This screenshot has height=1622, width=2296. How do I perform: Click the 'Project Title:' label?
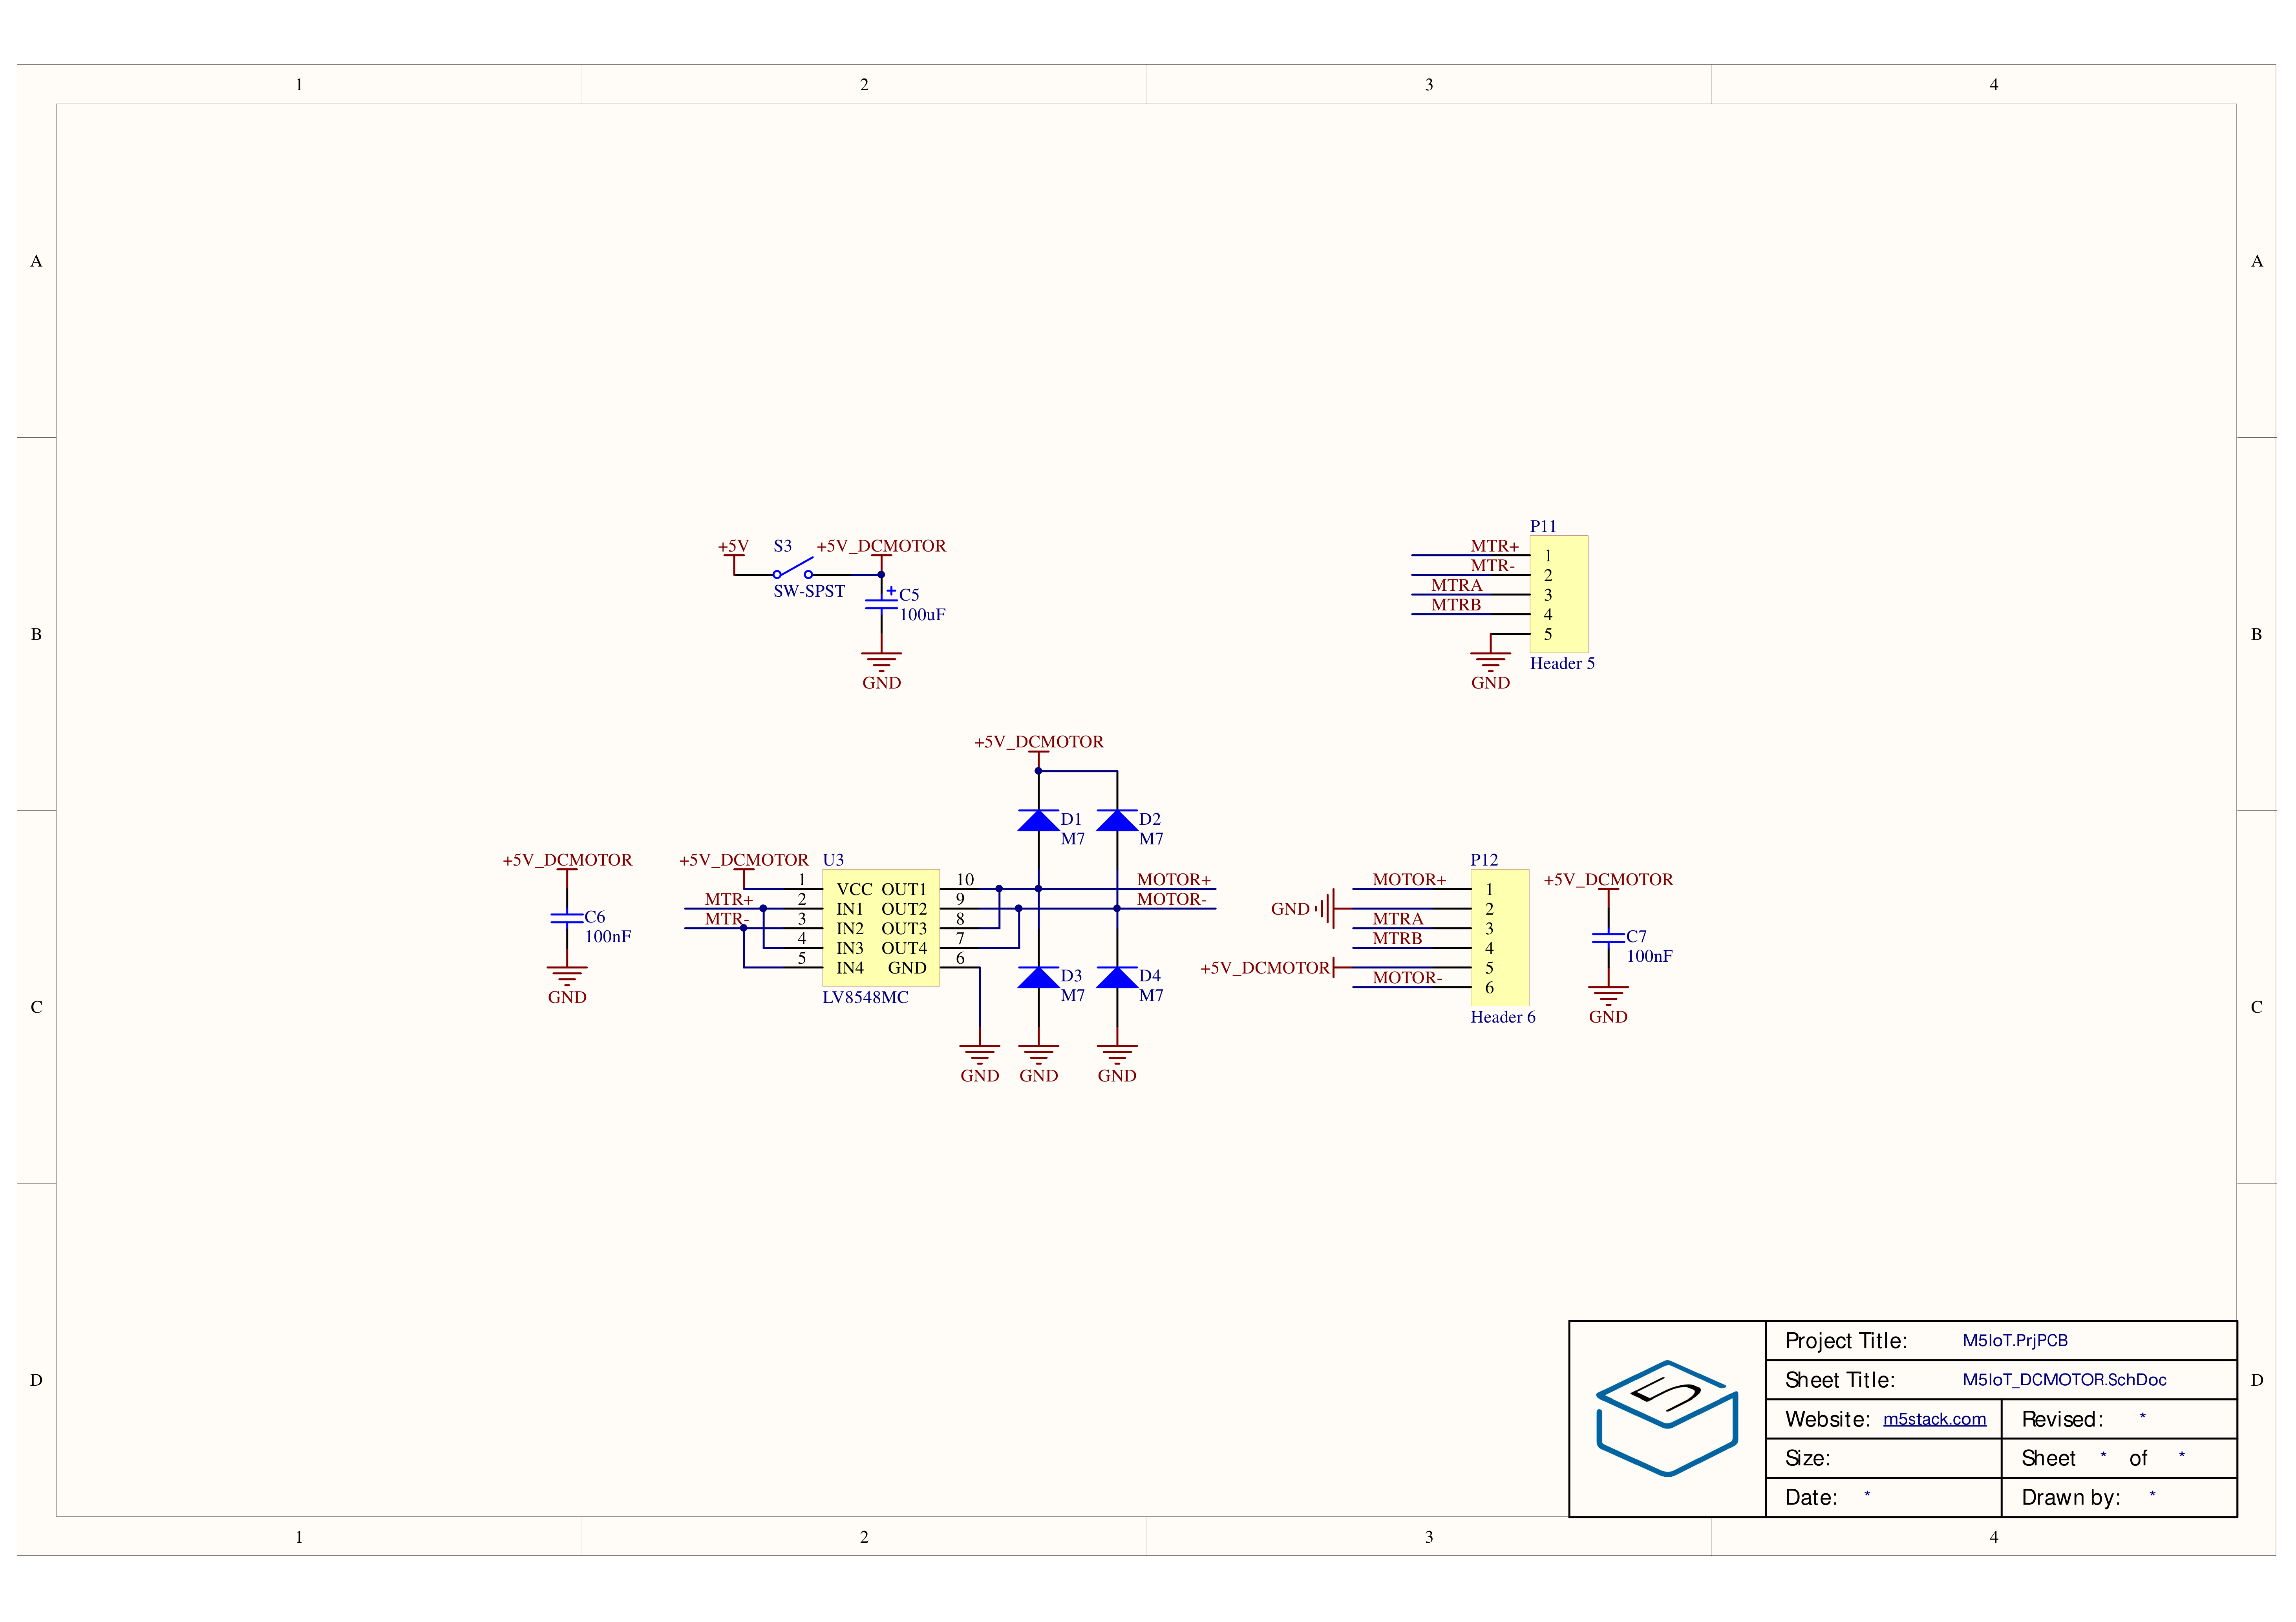(x=1846, y=1341)
